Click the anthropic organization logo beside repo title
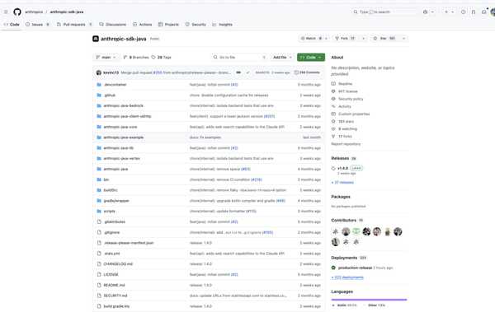This screenshot has width=495, height=312. coord(96,39)
